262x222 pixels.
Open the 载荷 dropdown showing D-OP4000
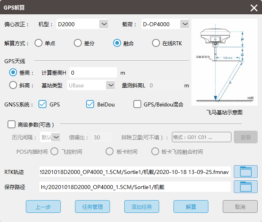[165, 24]
